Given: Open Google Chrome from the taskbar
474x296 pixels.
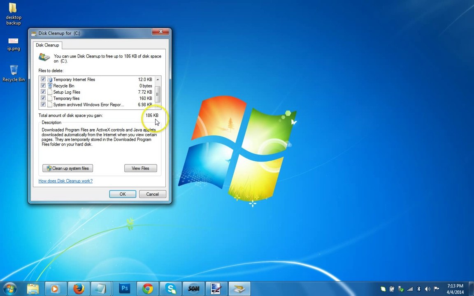Looking at the screenshot, I should 148,289.
